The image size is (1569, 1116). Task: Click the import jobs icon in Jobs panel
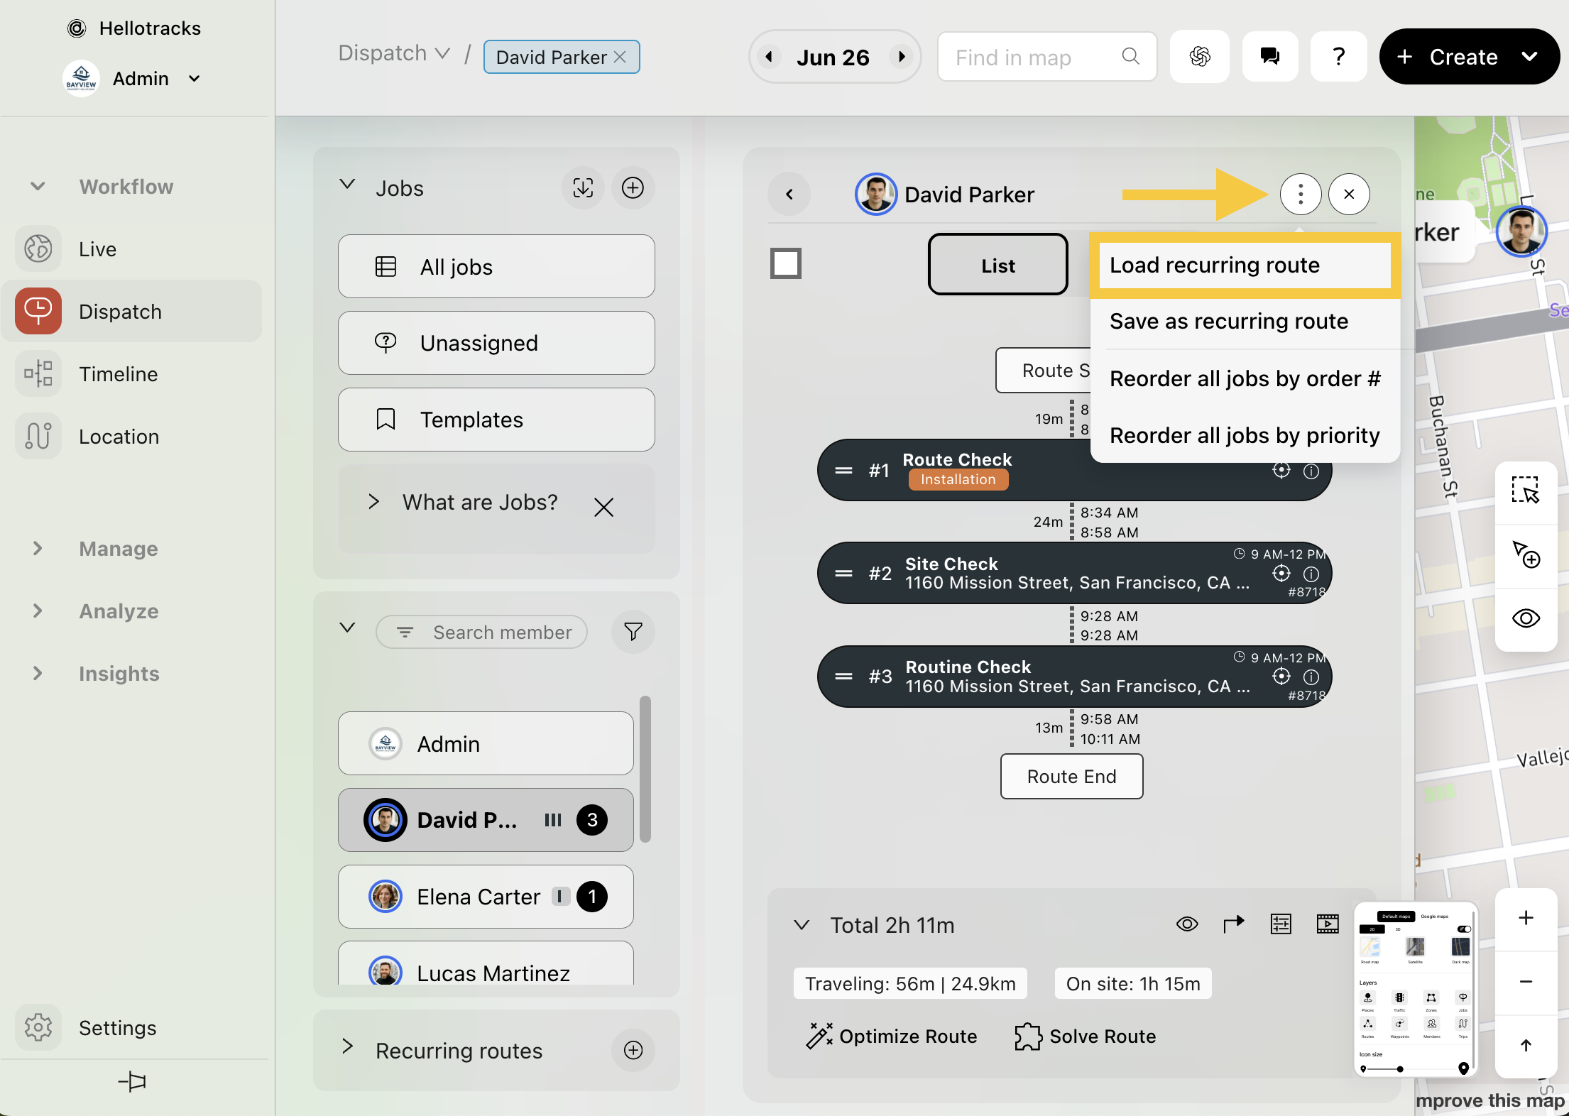click(x=583, y=188)
